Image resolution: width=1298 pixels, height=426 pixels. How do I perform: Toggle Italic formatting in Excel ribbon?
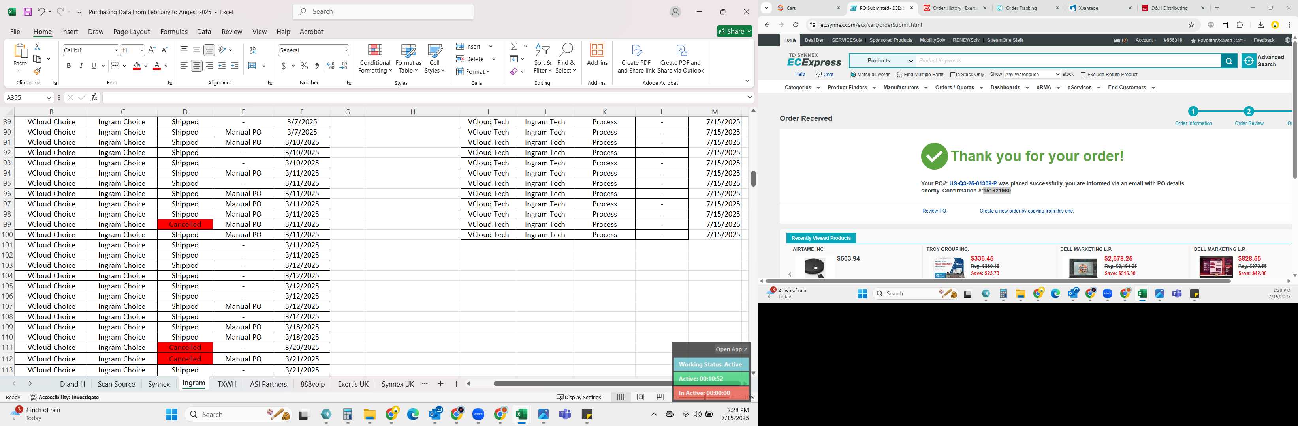81,66
